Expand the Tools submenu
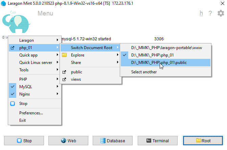The height and width of the screenshot is (150, 227). click(x=24, y=70)
